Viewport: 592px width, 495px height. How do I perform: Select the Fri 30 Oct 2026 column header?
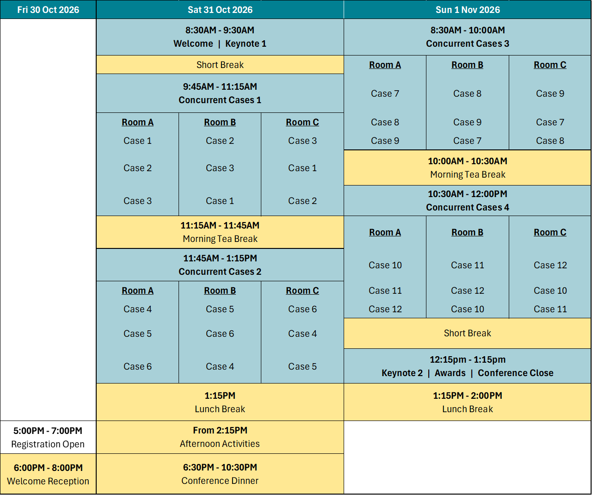(x=48, y=10)
